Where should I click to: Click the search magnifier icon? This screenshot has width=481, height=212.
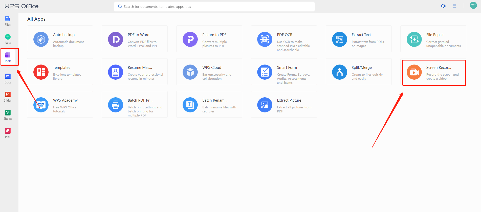(120, 7)
